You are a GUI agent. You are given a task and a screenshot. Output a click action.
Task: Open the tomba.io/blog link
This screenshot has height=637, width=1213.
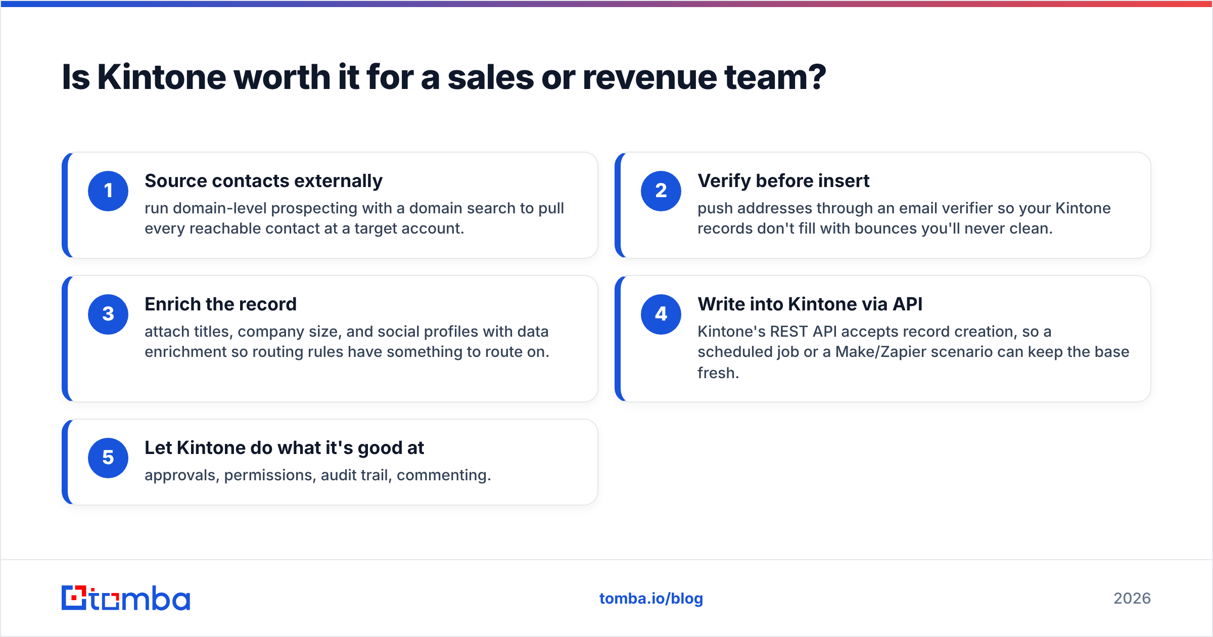pos(651,598)
